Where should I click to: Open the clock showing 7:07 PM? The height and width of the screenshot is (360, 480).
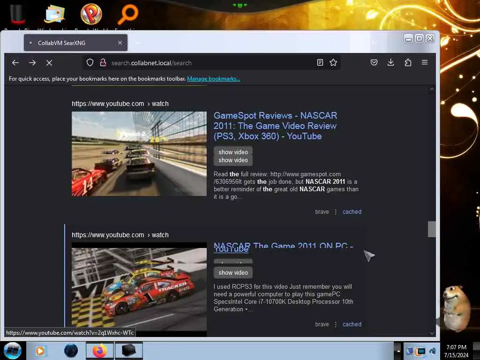point(456,351)
